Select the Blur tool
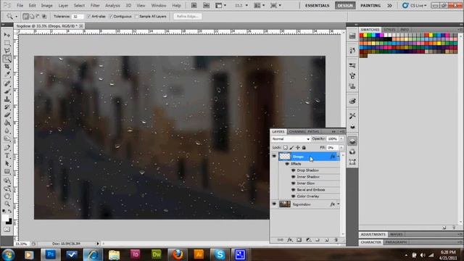This screenshot has width=464, height=261. [x=7, y=130]
